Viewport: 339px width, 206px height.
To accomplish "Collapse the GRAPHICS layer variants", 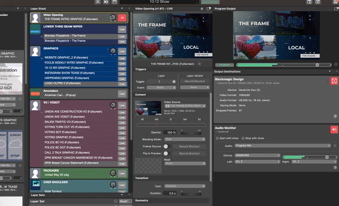I will (x=41, y=58).
